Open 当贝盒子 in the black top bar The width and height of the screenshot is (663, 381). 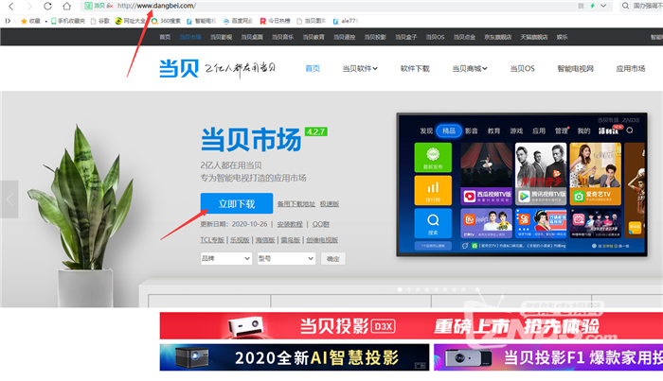click(x=406, y=37)
